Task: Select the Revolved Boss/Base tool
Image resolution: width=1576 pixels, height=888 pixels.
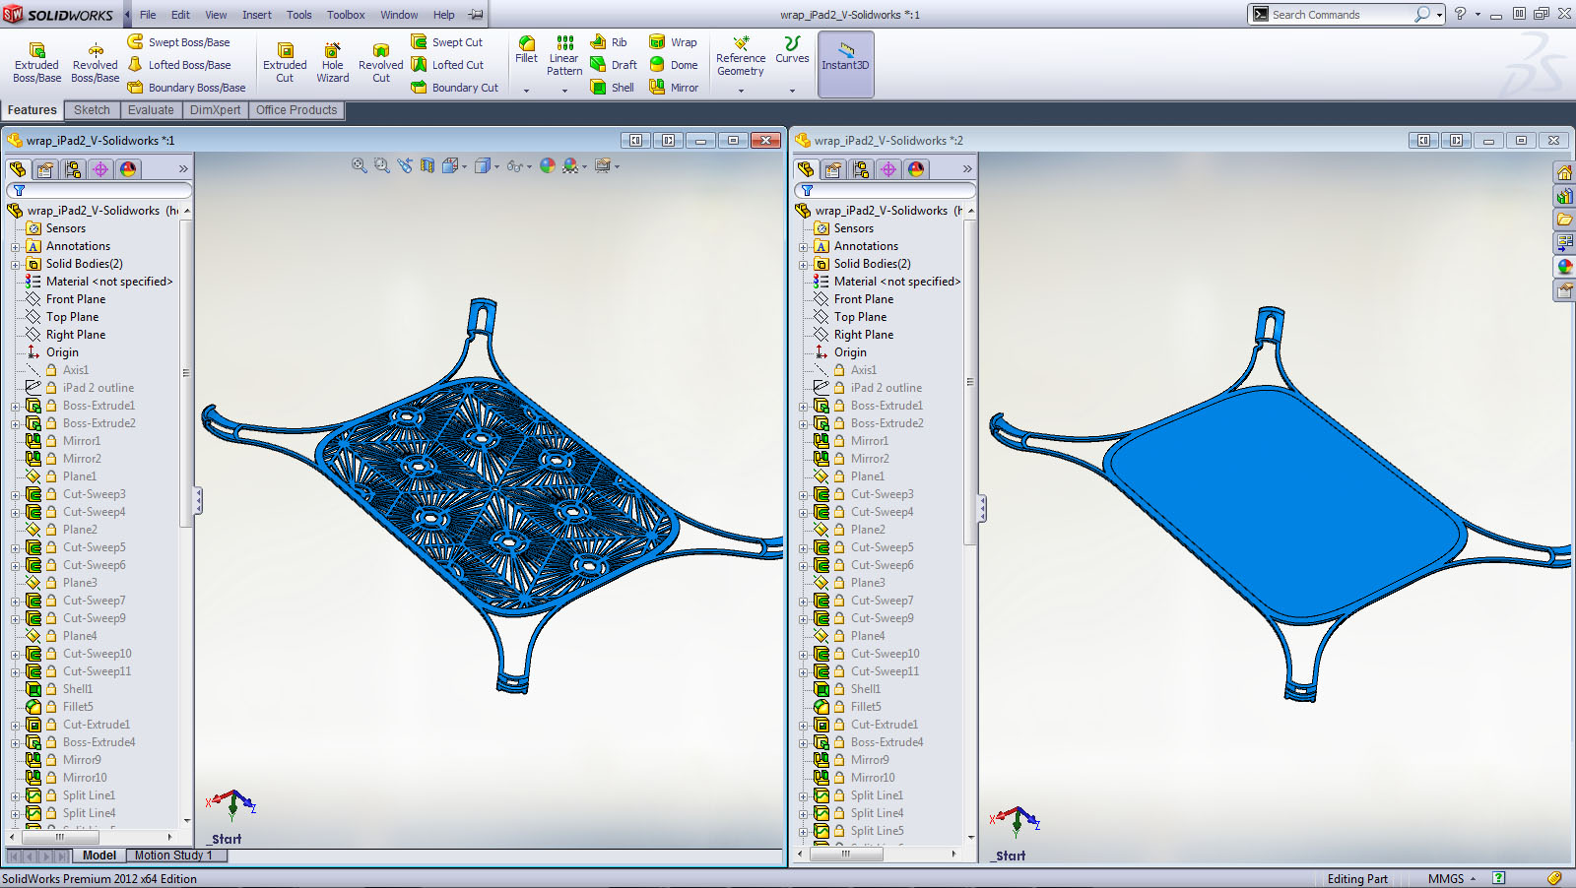Action: pos(96,51)
